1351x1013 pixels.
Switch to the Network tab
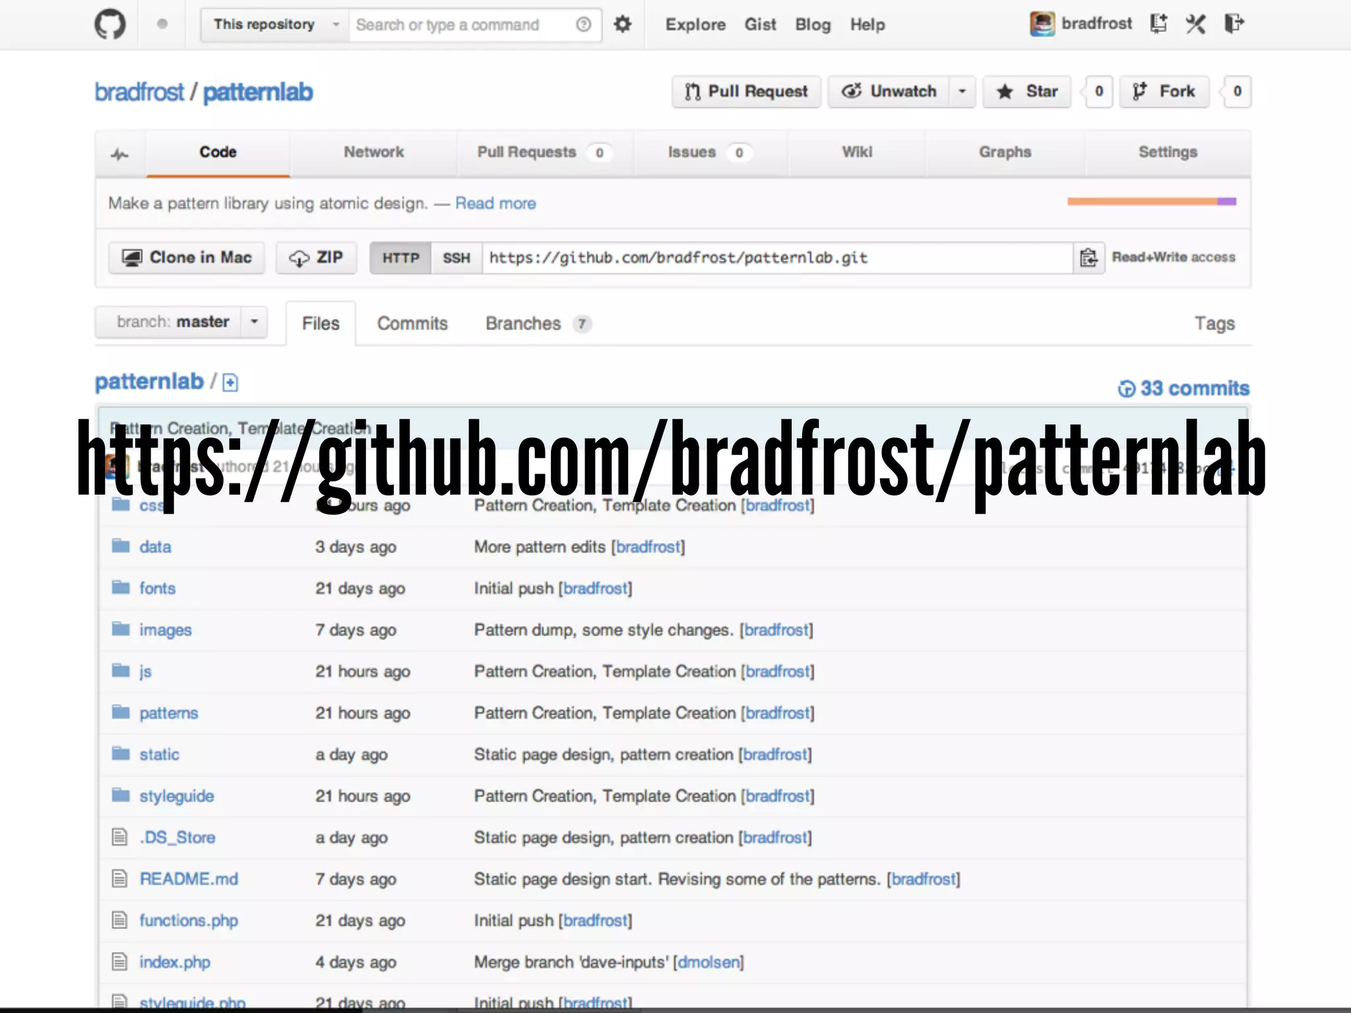click(x=373, y=152)
